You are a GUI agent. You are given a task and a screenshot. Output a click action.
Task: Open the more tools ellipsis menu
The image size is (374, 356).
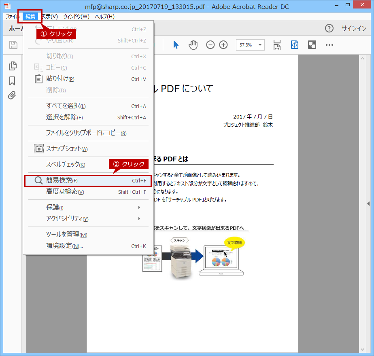click(329, 45)
